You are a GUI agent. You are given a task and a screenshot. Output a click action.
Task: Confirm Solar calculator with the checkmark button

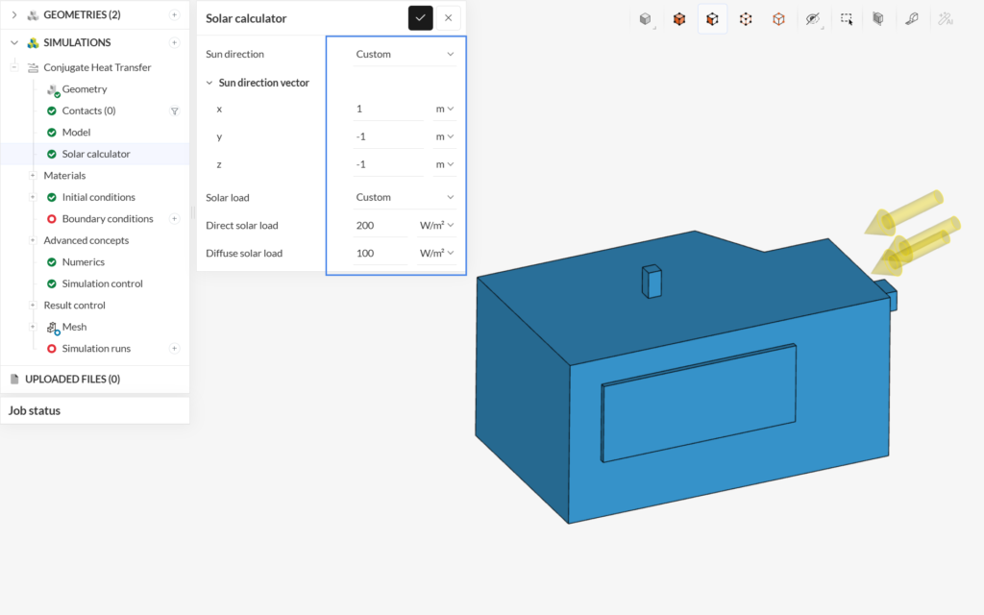point(421,18)
